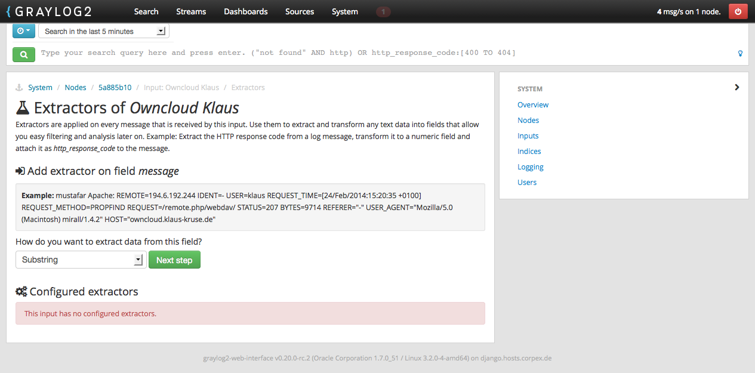The height and width of the screenshot is (373, 755).
Task: Open the System top menu
Action: [345, 11]
